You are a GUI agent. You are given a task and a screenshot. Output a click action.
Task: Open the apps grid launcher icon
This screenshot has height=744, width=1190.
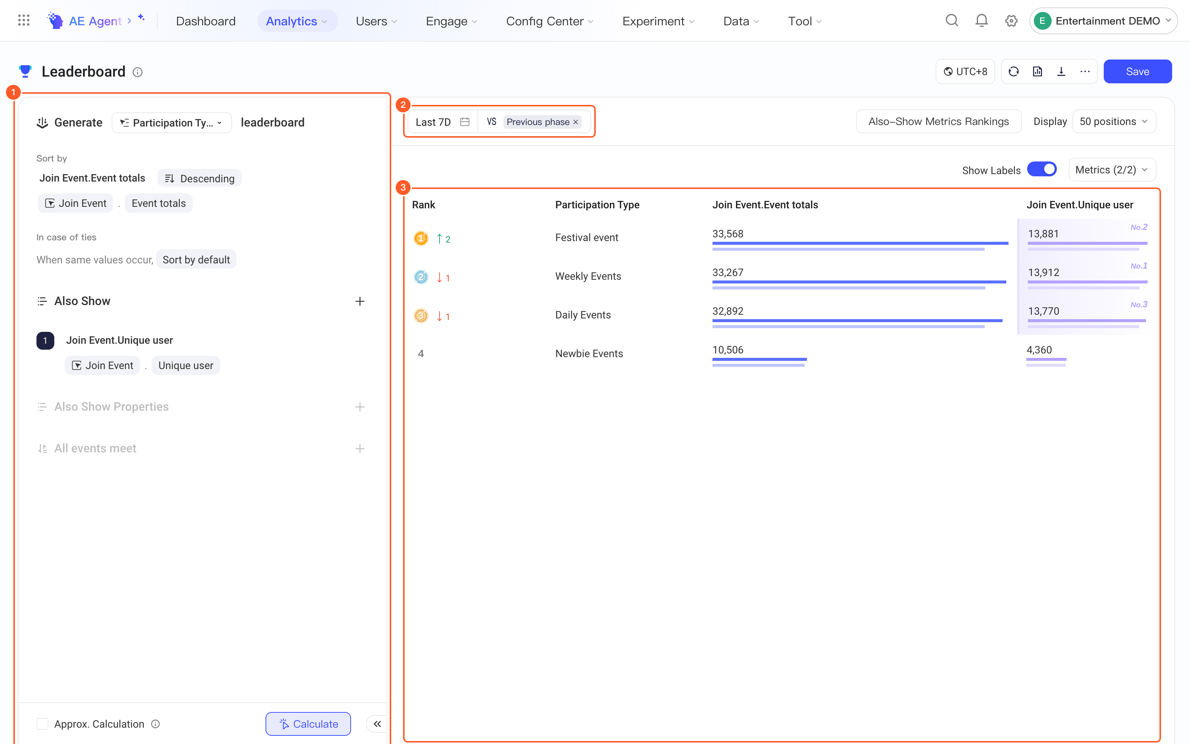(23, 21)
